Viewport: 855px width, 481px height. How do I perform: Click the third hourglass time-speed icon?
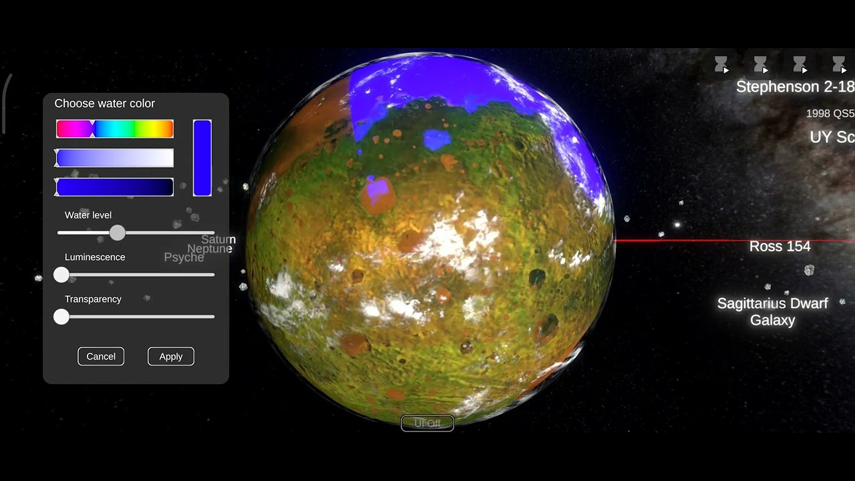[x=800, y=65]
